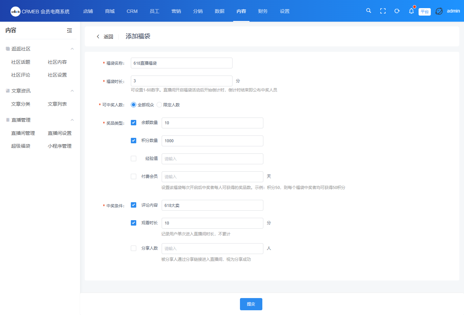Click the 福袋时长 input field
464x315 pixels.
182,81
